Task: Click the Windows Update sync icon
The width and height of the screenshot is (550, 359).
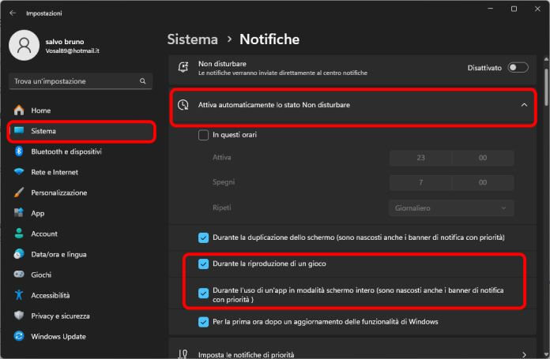Action: 19,336
